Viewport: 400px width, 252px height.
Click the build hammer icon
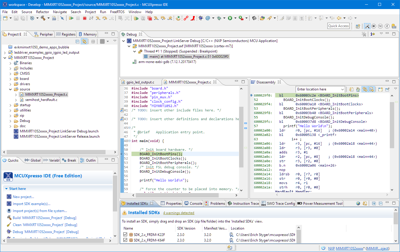click(43, 18)
